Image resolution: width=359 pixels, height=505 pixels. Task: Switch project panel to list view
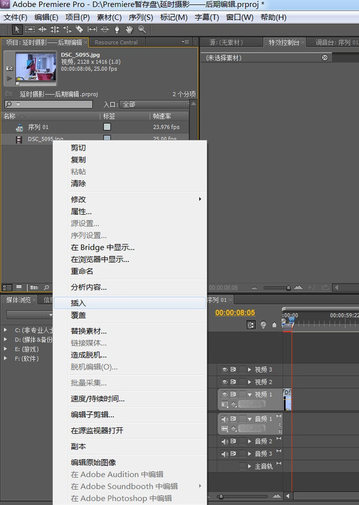[7, 287]
